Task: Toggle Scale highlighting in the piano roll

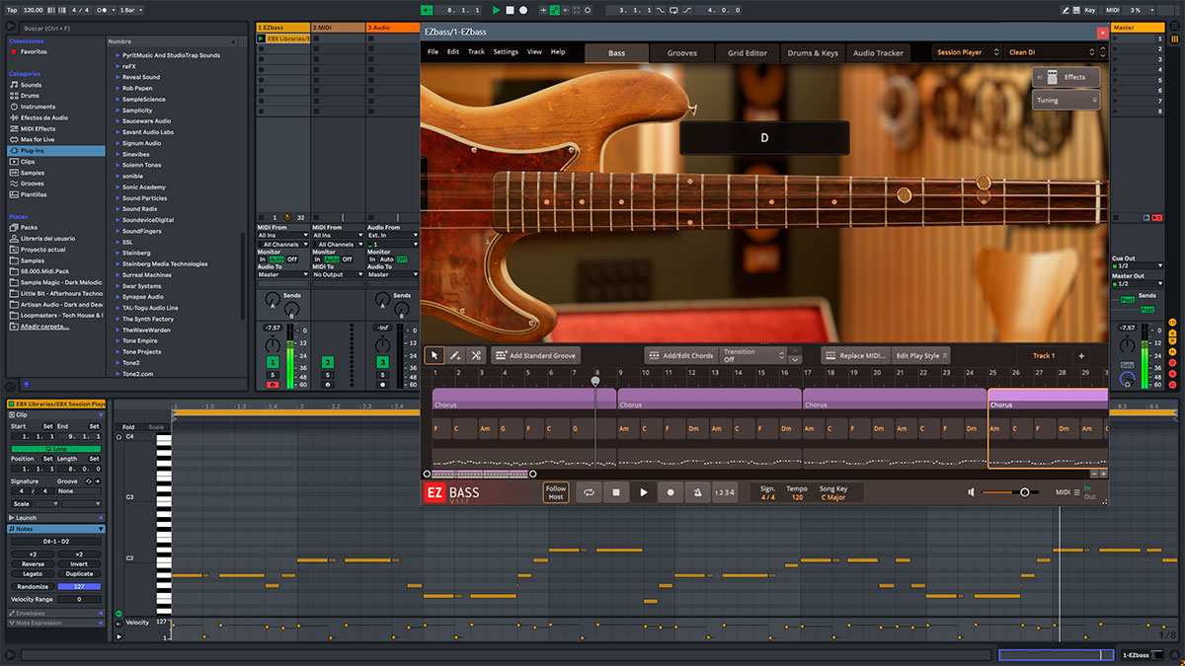Action: [156, 427]
